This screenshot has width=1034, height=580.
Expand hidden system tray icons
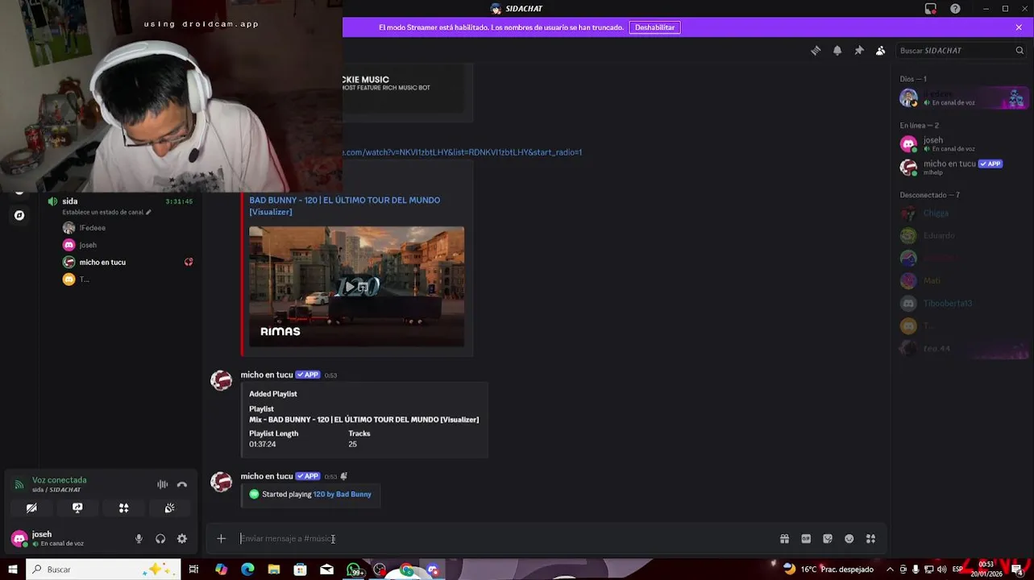click(x=890, y=570)
